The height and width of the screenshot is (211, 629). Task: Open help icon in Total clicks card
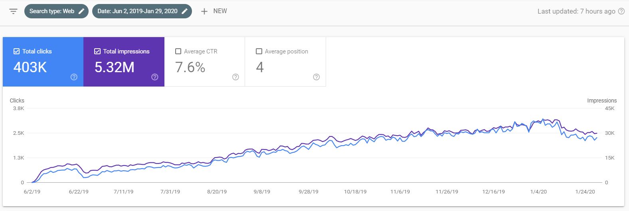click(74, 77)
